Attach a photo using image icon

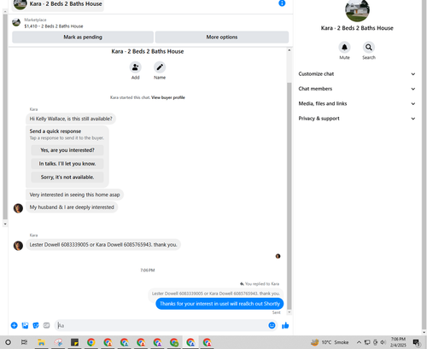[x=25, y=325]
